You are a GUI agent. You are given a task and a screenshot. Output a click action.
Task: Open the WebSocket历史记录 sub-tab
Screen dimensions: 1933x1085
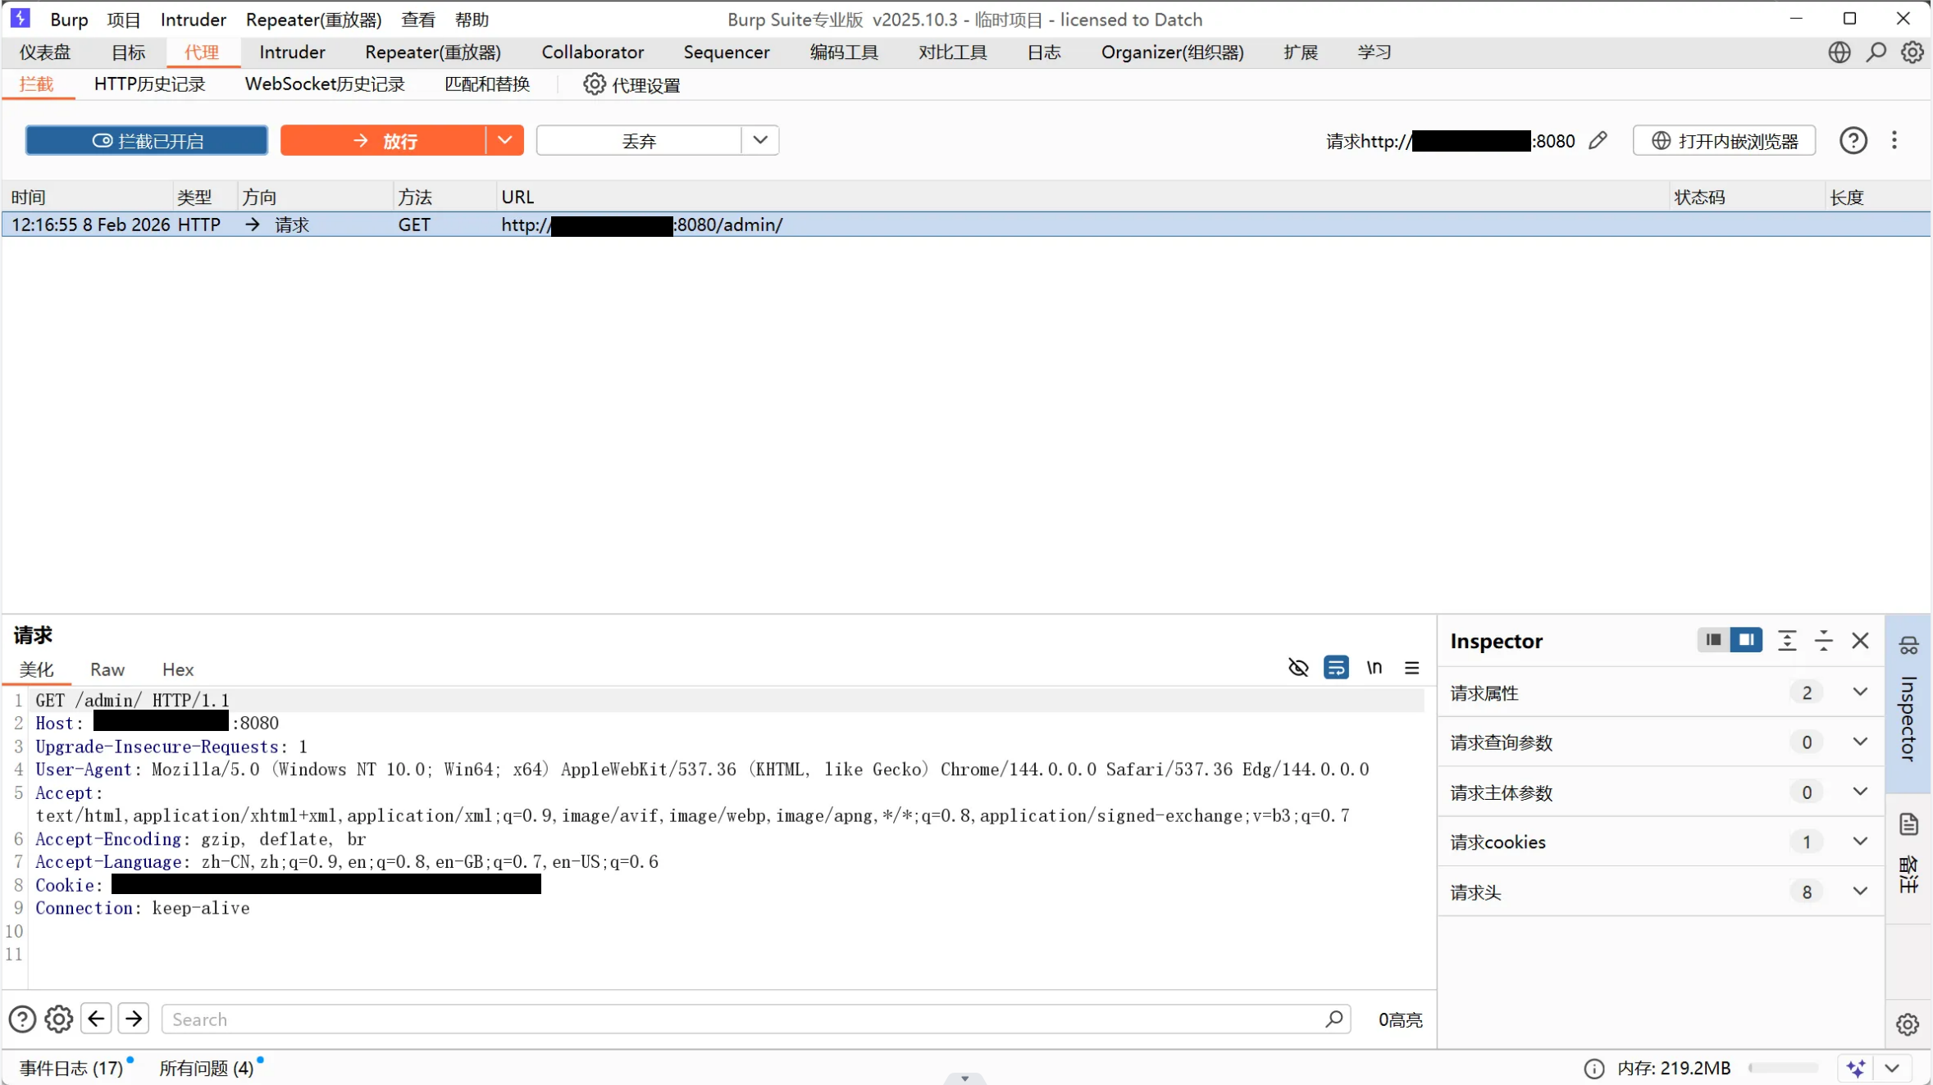325,84
